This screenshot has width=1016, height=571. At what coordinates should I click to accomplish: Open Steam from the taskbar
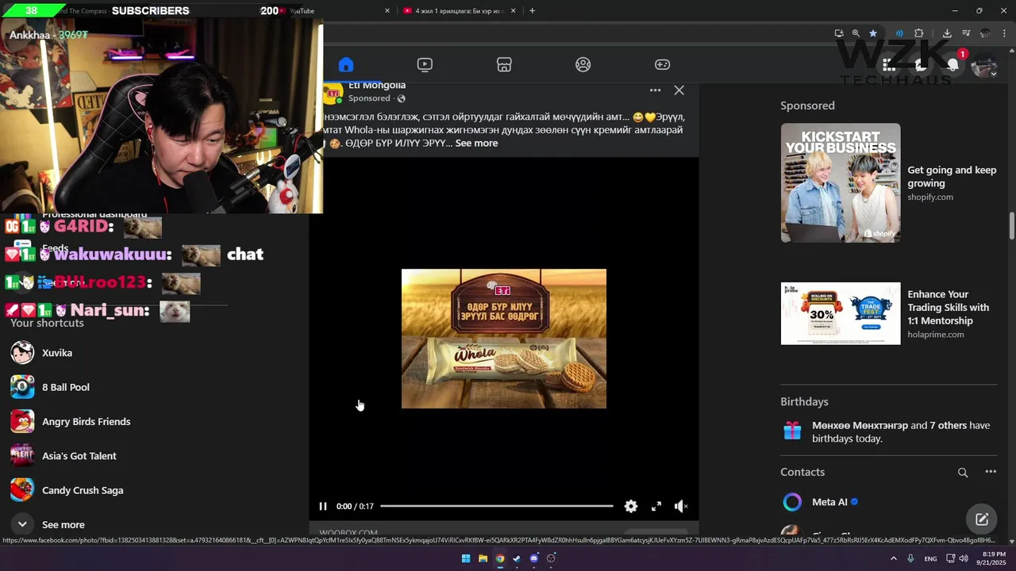tap(517, 558)
